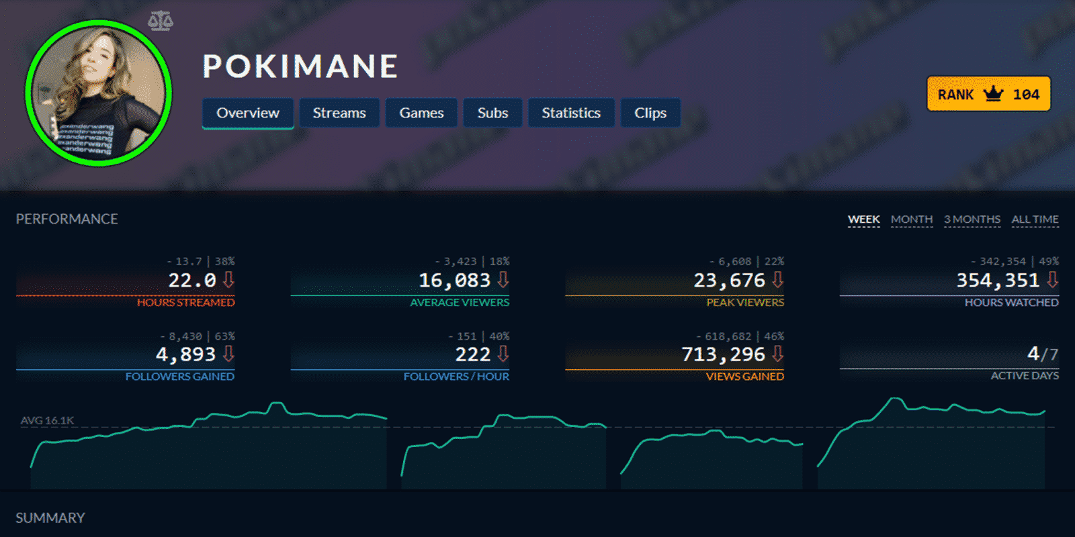
Task: Click the '- 342,354 | 49%' change text
Action: (x=1015, y=261)
